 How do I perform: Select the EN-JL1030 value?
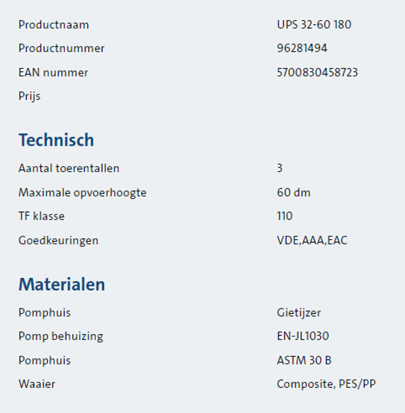(303, 336)
